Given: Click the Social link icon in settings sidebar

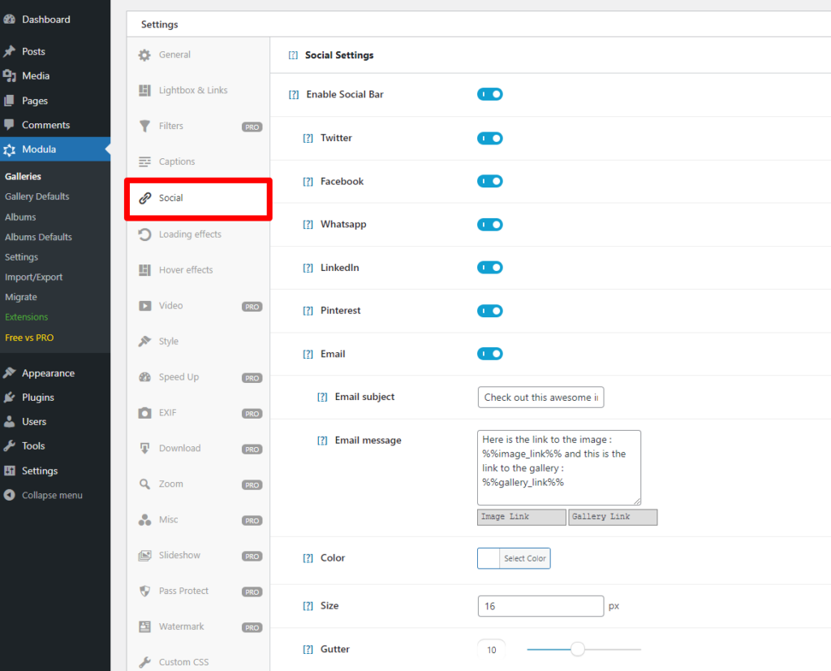Looking at the screenshot, I should pyautogui.click(x=144, y=198).
